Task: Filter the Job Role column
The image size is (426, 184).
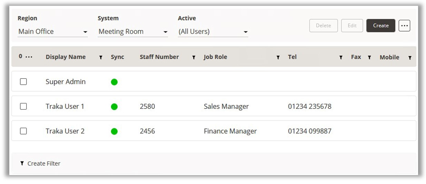Action: coord(278,58)
